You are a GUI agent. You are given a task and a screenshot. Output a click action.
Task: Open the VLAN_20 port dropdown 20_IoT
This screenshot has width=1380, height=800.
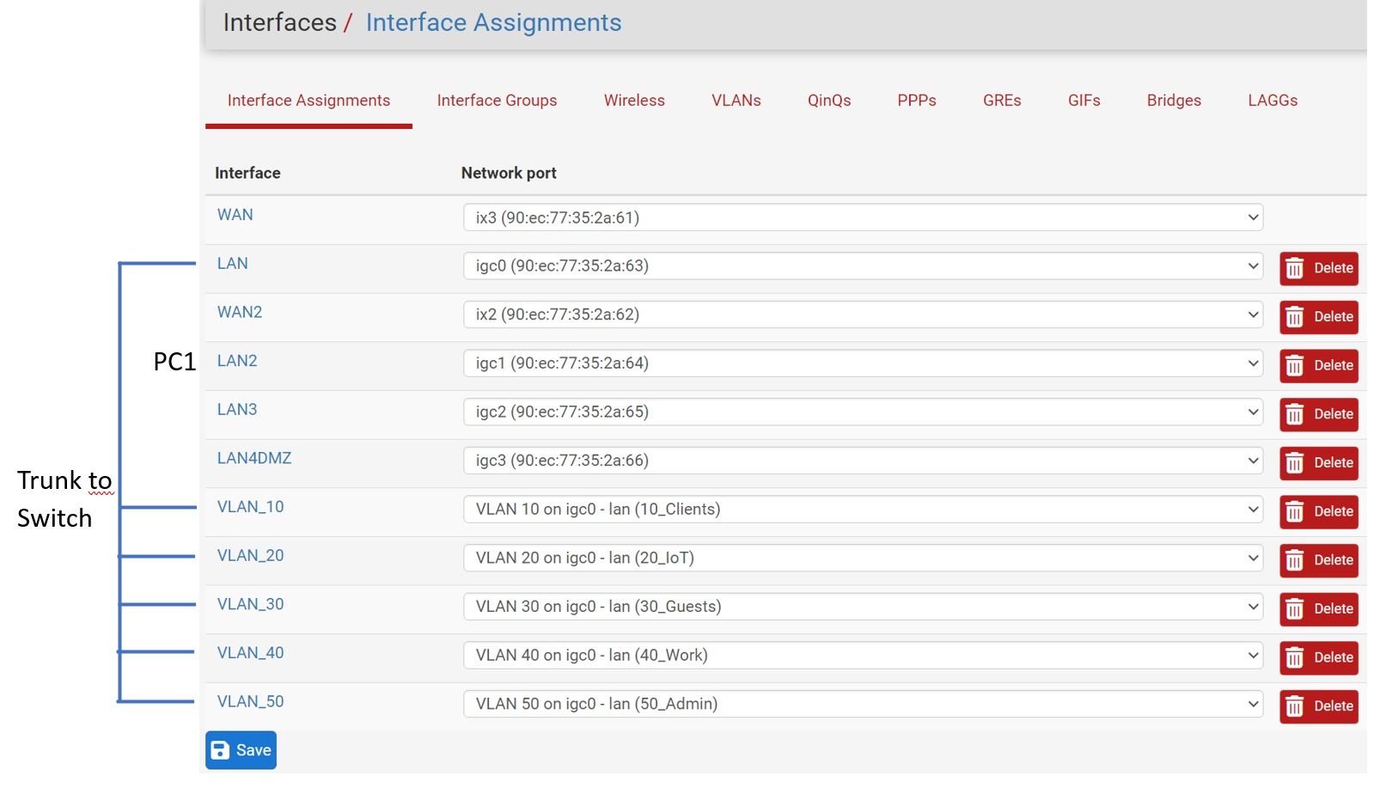pyautogui.click(x=863, y=559)
